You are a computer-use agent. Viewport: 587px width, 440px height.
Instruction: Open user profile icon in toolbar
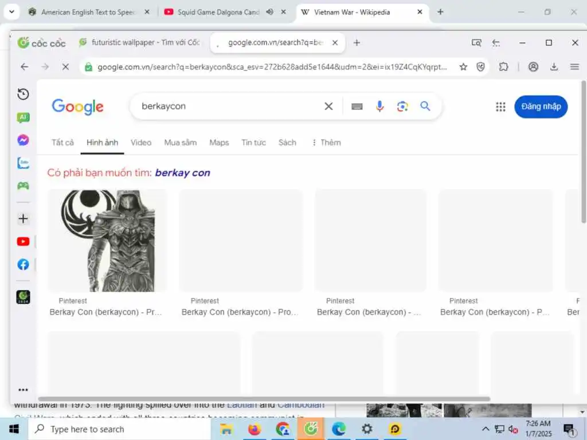pyautogui.click(x=533, y=67)
